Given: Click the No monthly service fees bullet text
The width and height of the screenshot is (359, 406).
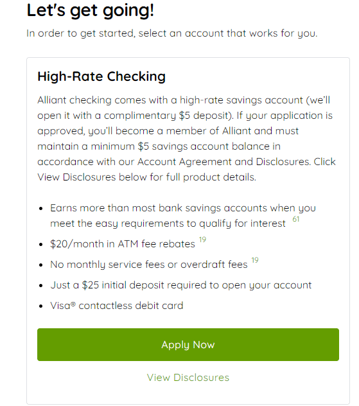Looking at the screenshot, I should point(149,265).
